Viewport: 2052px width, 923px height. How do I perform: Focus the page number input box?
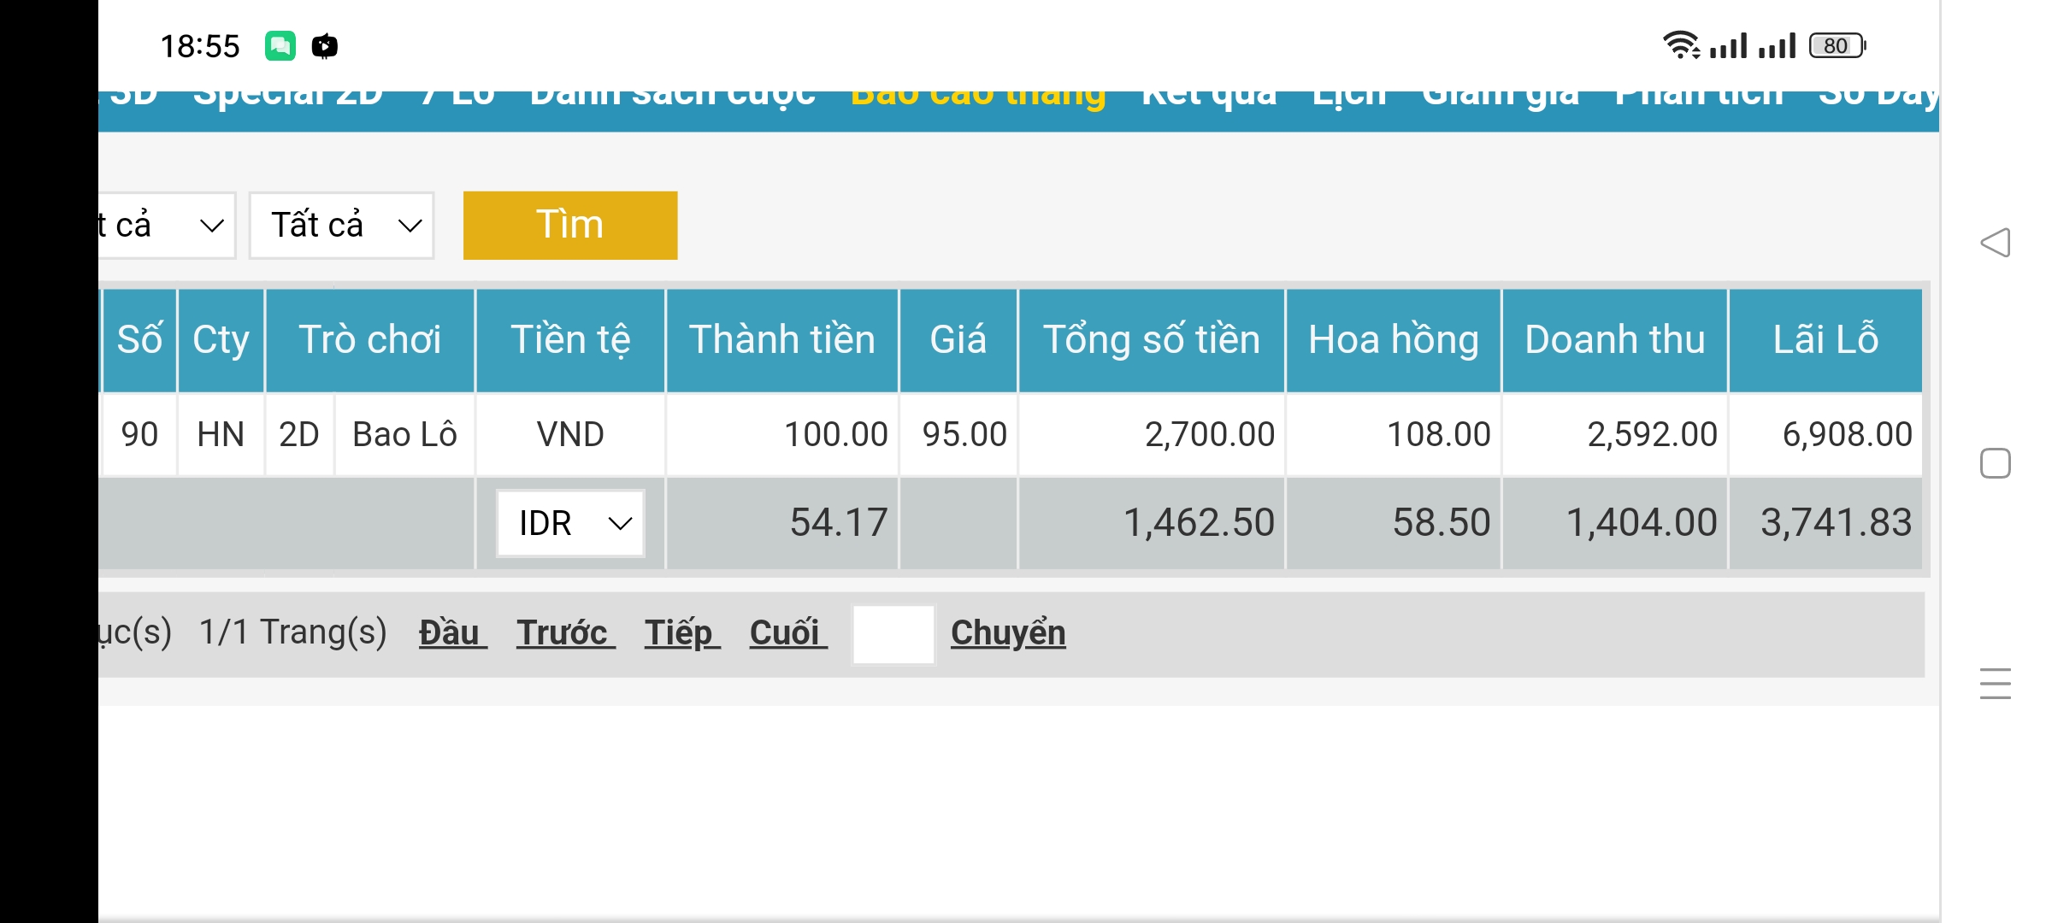pyautogui.click(x=893, y=634)
